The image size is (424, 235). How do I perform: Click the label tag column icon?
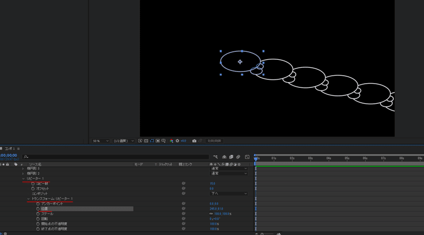click(x=16, y=164)
